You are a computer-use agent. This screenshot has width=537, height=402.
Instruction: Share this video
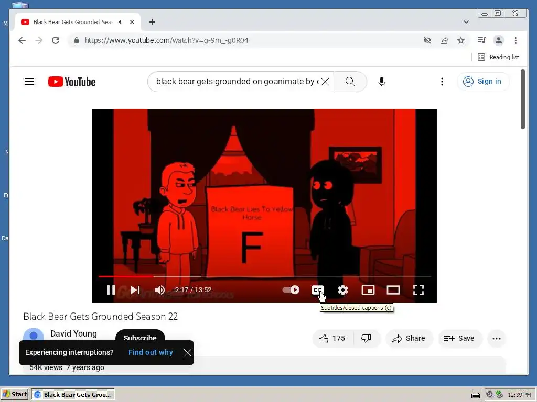click(x=409, y=339)
